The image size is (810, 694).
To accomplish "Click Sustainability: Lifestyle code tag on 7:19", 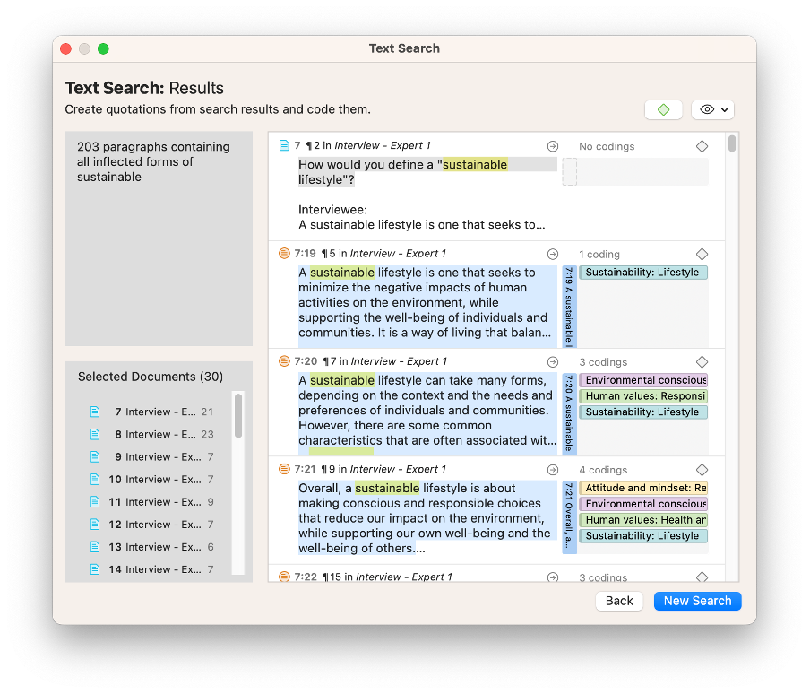I will click(643, 273).
